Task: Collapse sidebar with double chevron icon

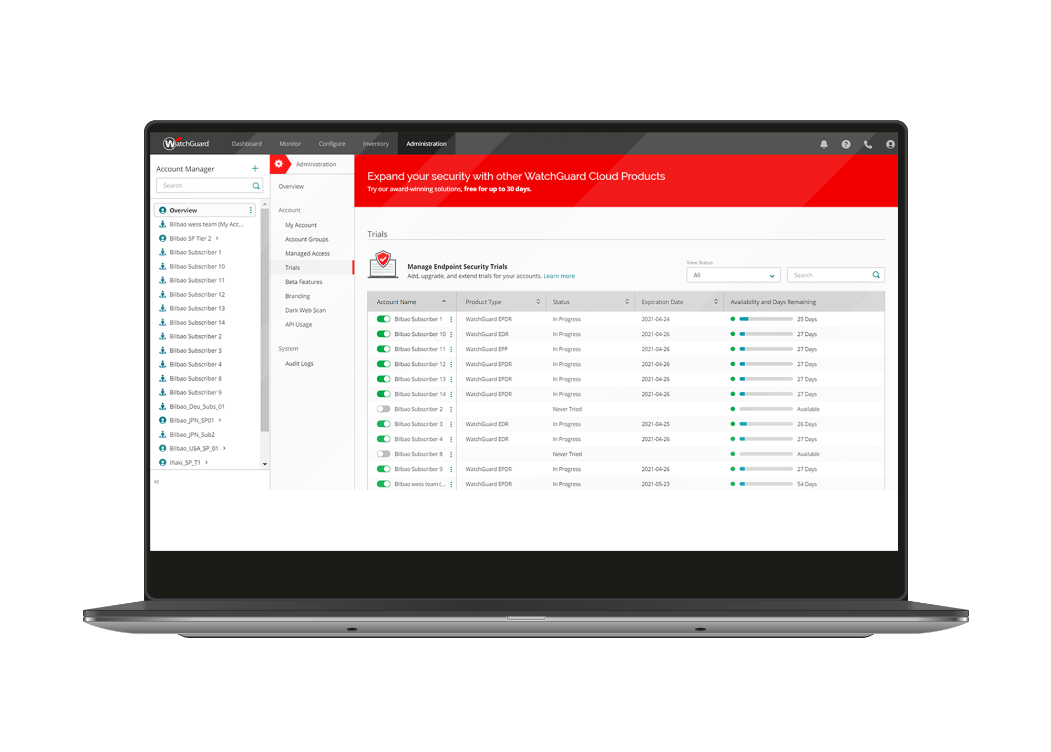Action: 157,481
